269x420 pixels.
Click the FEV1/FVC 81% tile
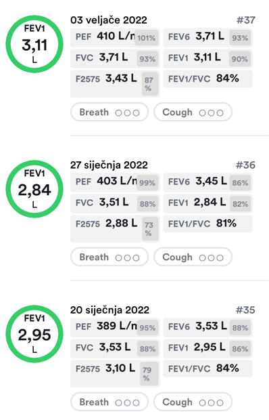click(207, 224)
